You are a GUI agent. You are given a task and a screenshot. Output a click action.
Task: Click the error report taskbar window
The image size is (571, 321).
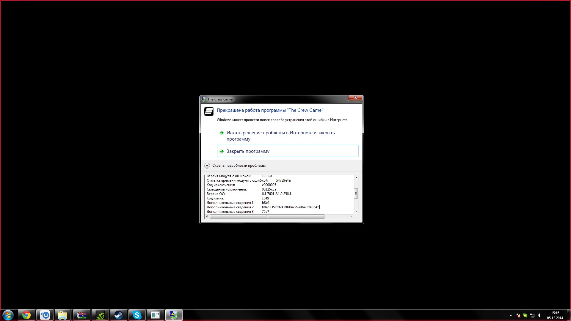174,315
